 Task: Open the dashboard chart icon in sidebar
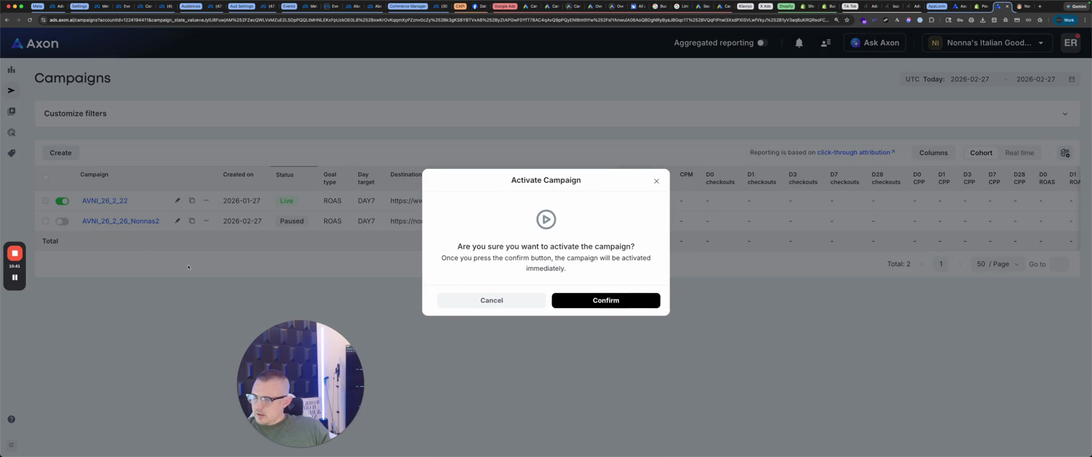(x=11, y=70)
